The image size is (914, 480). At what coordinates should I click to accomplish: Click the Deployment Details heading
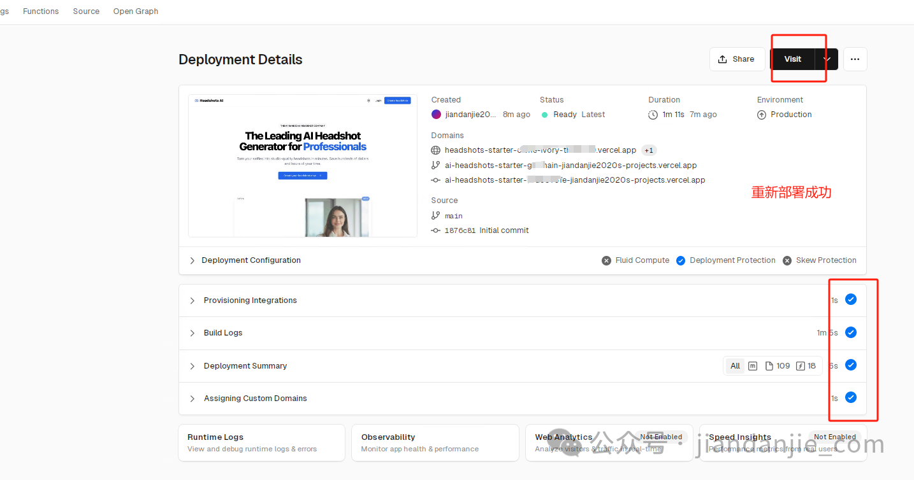point(240,60)
